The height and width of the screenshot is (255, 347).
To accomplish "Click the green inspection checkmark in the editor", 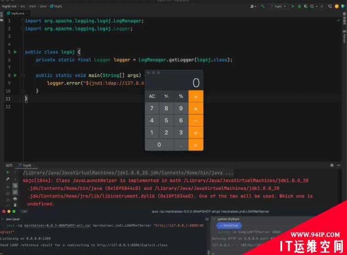I will tap(338, 20).
